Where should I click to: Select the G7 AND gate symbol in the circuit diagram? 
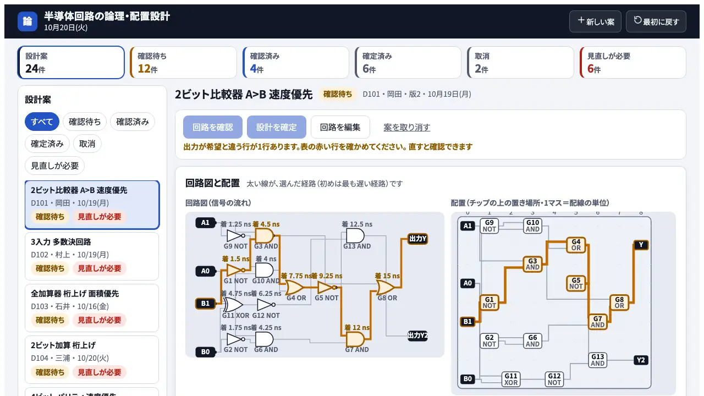[355, 339]
